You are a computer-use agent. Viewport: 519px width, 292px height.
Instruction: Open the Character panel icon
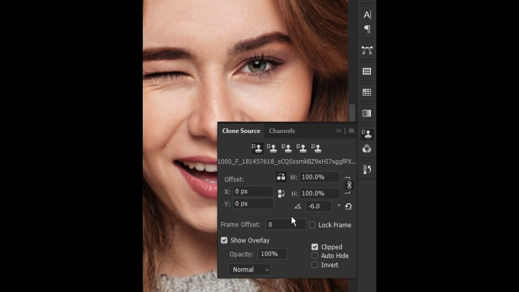[367, 15]
